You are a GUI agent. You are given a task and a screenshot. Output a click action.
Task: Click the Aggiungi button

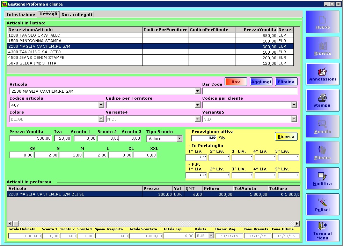coord(261,82)
